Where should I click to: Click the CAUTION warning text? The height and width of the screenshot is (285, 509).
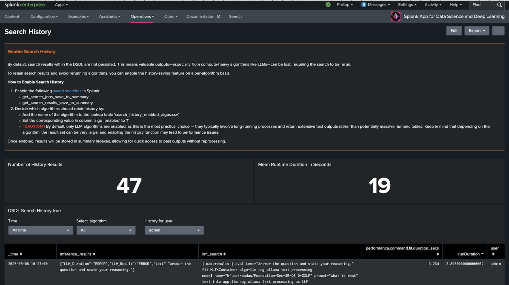click(34, 126)
